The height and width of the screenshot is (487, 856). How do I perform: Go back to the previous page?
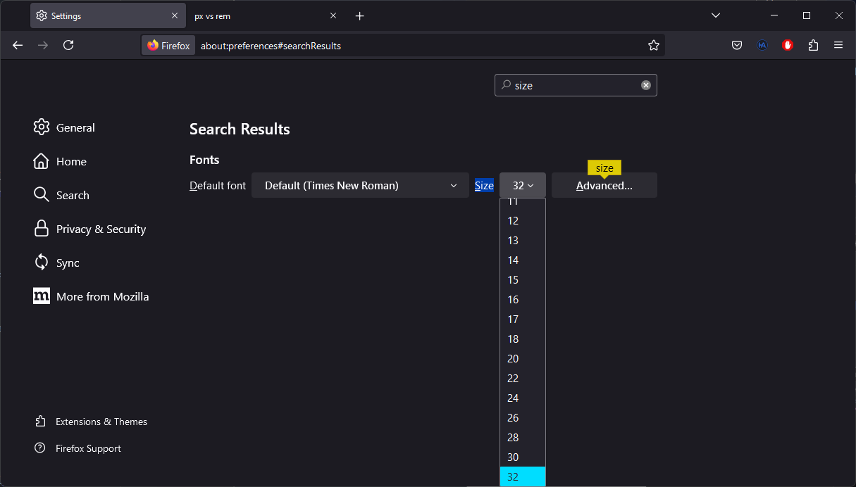point(17,45)
